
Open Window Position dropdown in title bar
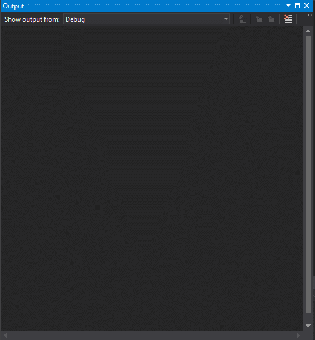(288, 6)
